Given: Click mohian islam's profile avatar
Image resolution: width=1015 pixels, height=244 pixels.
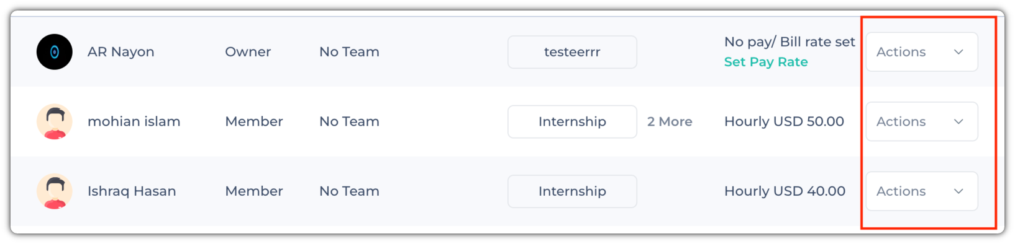Looking at the screenshot, I should click(55, 121).
